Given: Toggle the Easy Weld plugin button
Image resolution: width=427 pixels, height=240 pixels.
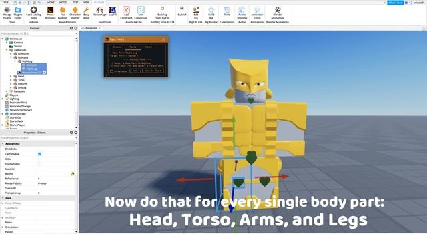Looking at the screenshot, I should [86, 13].
